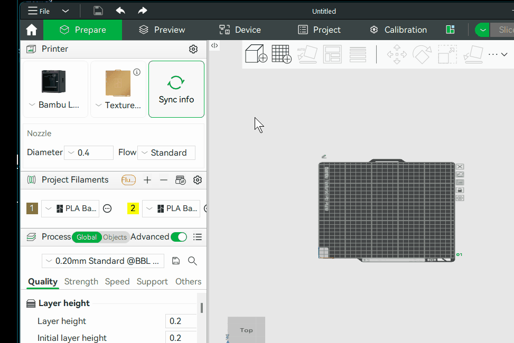The height and width of the screenshot is (343, 514).
Task: Select the Quality settings tab
Action: 43,282
